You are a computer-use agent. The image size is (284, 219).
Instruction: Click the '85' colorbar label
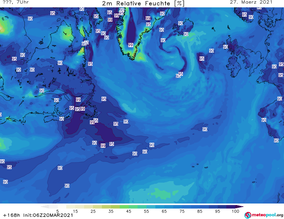[200, 211]
